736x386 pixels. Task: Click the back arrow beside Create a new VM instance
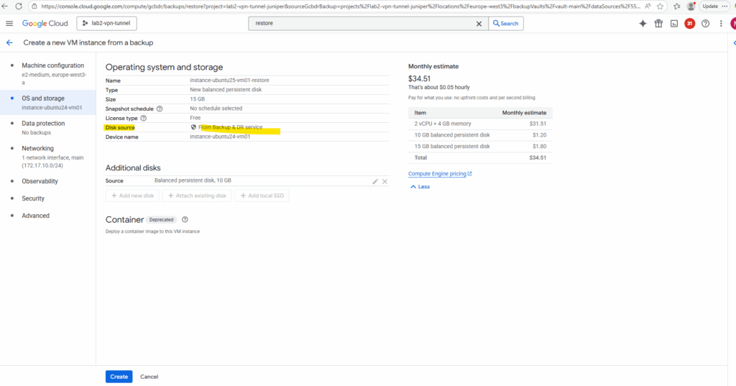click(9, 42)
